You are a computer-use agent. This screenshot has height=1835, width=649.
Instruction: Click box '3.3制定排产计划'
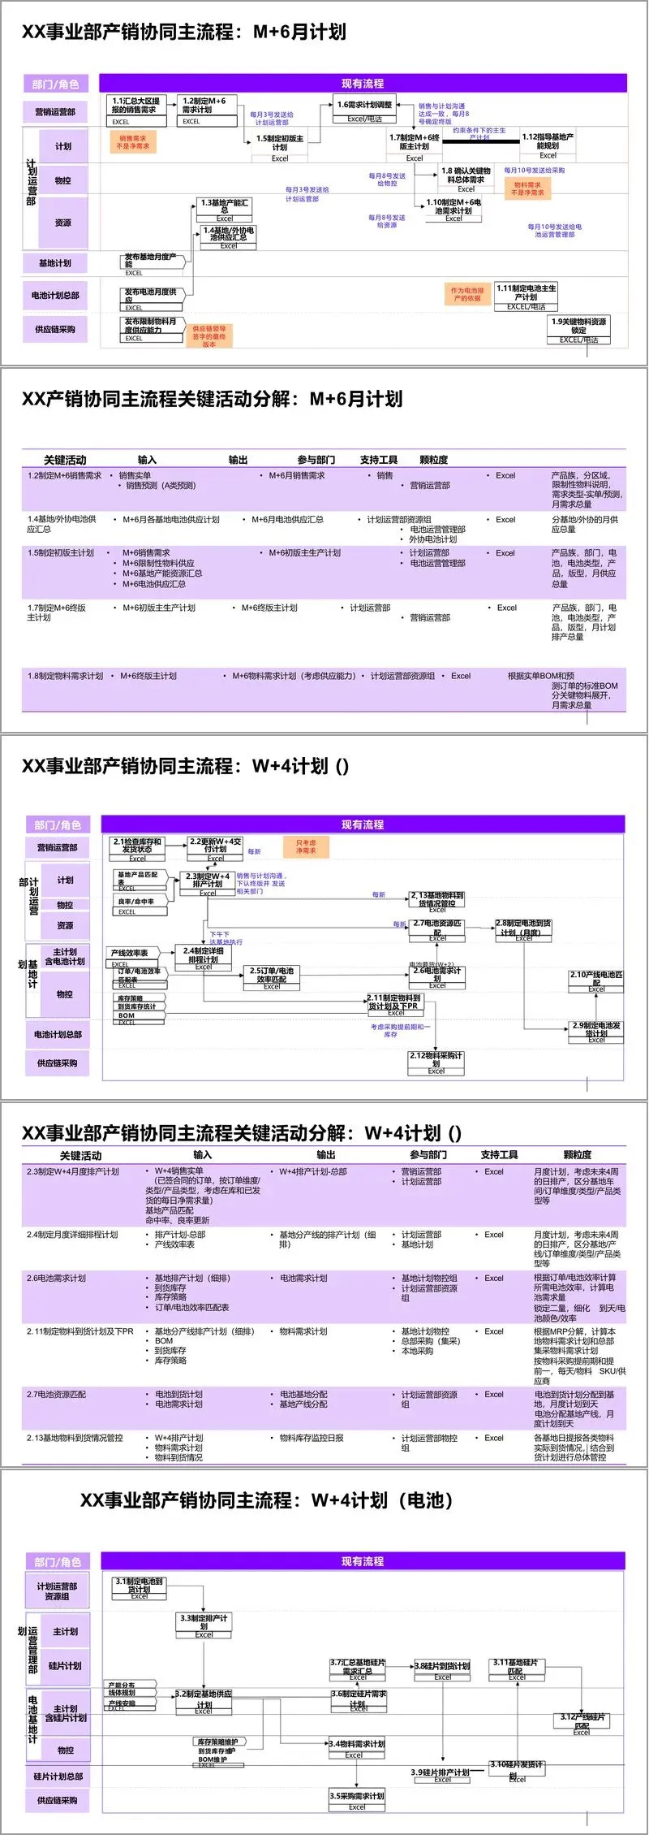coord(204,1625)
